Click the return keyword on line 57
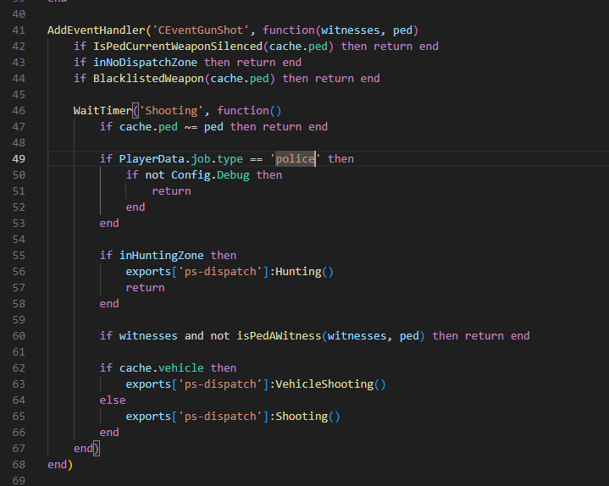Screen dimensions: 609x486 click(145, 288)
